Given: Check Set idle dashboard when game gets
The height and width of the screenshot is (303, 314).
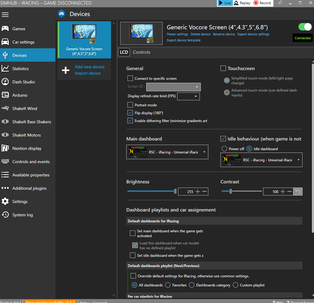Looking at the screenshot, I should 133,255.
